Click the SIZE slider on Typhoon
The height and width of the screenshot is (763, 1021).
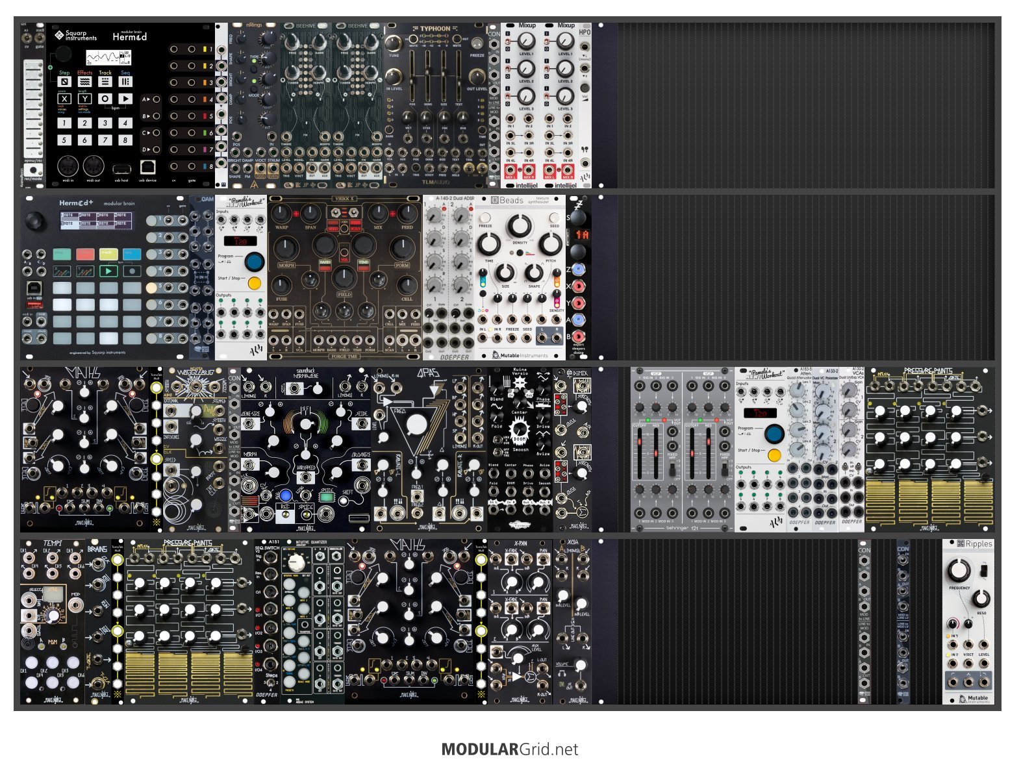(x=444, y=77)
